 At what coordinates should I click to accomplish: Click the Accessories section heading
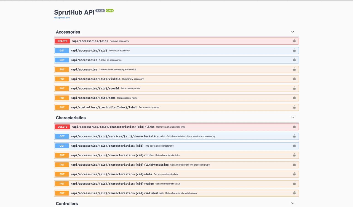tap(68, 32)
